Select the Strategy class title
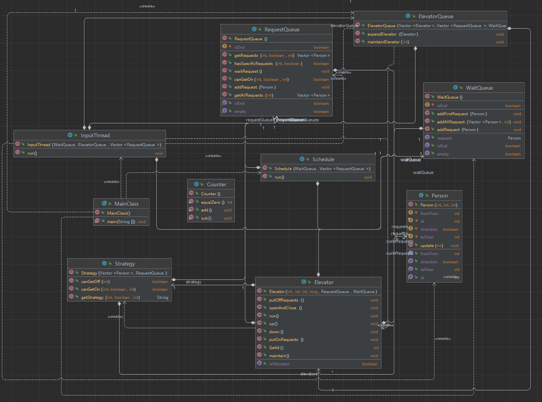The height and width of the screenshot is (402, 542). (125, 264)
